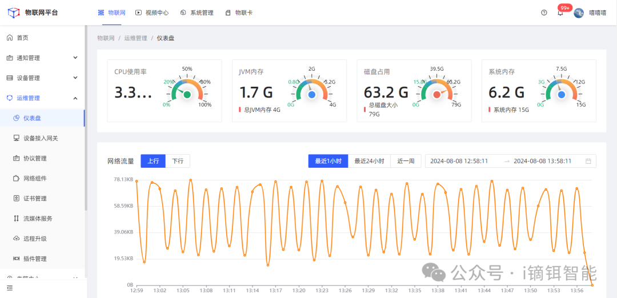
Task: Click the 物联网平台 cube logo
Action: (13, 13)
